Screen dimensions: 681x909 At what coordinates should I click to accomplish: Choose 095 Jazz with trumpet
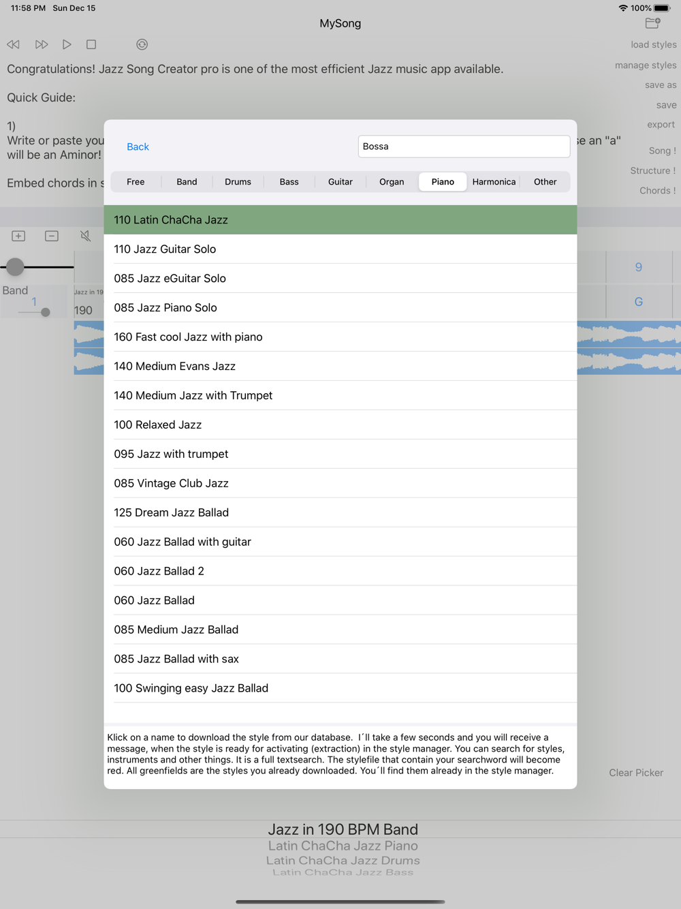click(340, 454)
